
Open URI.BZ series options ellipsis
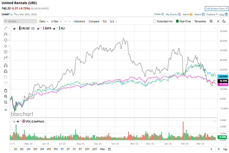click(18, 28)
